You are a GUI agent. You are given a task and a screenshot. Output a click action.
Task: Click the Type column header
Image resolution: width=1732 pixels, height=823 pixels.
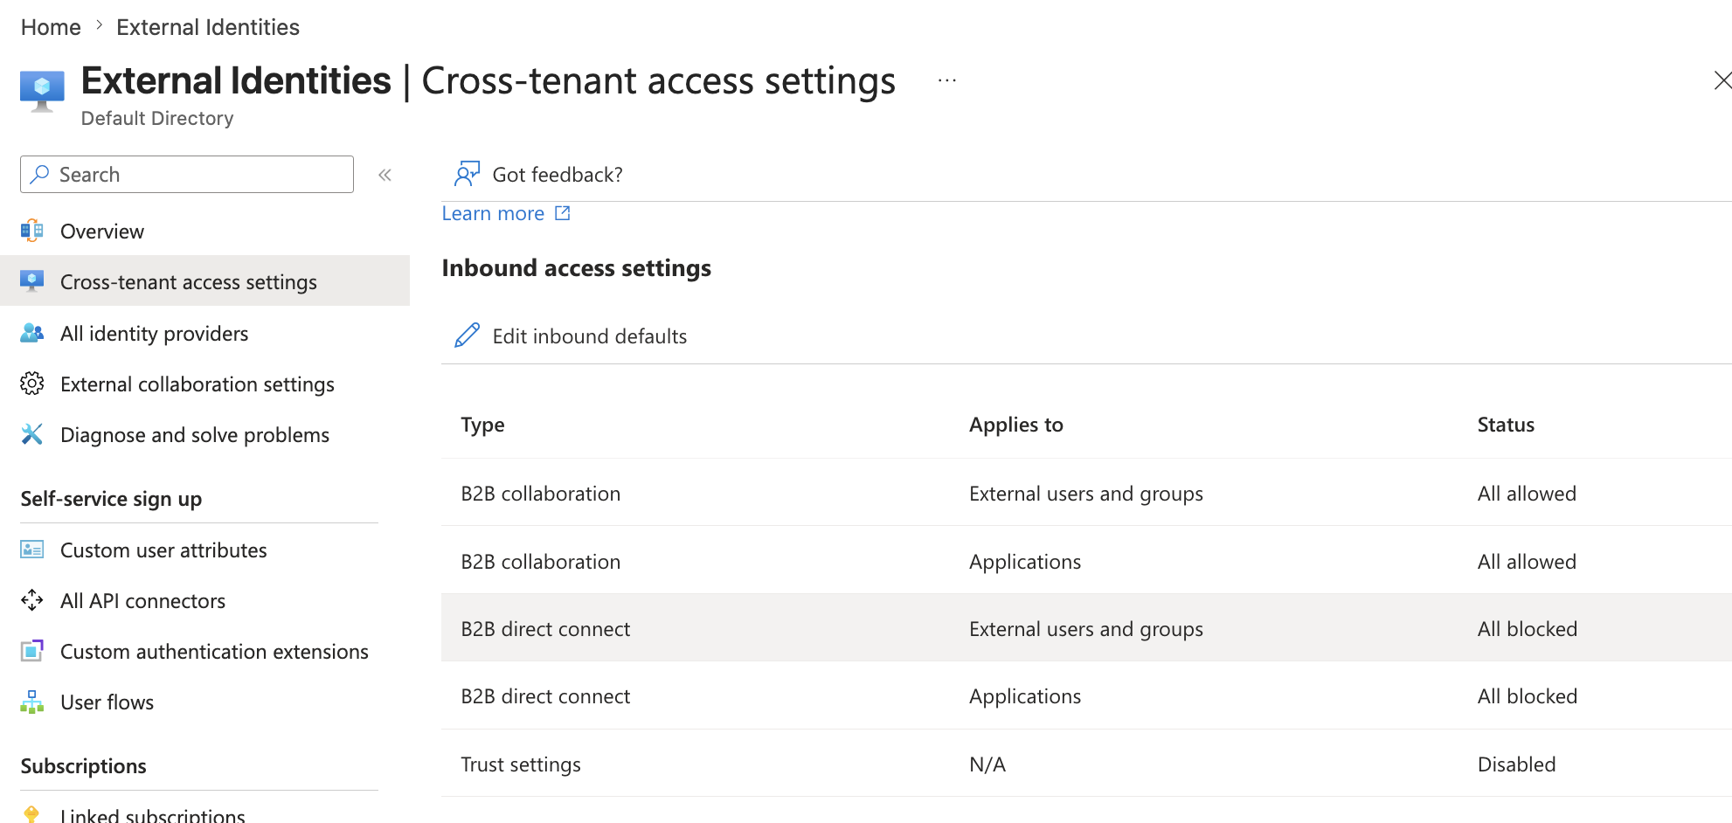(482, 425)
